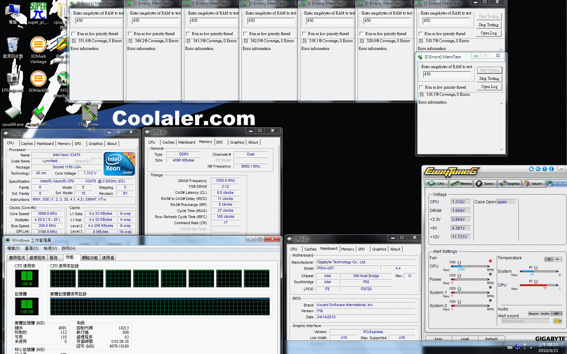Toggle low priority thread in the 538.1% MemTest window
This screenshot has width=567, height=354.
click(304, 34)
